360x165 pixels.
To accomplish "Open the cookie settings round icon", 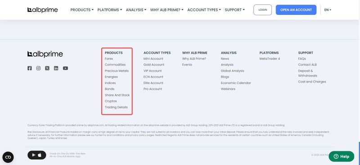I will coord(8,157).
